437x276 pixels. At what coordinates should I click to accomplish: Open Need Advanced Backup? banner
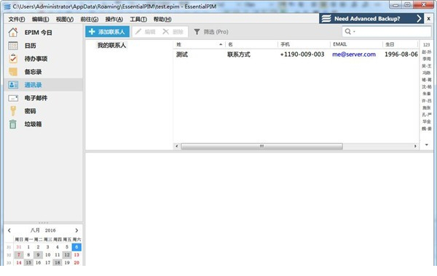coord(371,19)
